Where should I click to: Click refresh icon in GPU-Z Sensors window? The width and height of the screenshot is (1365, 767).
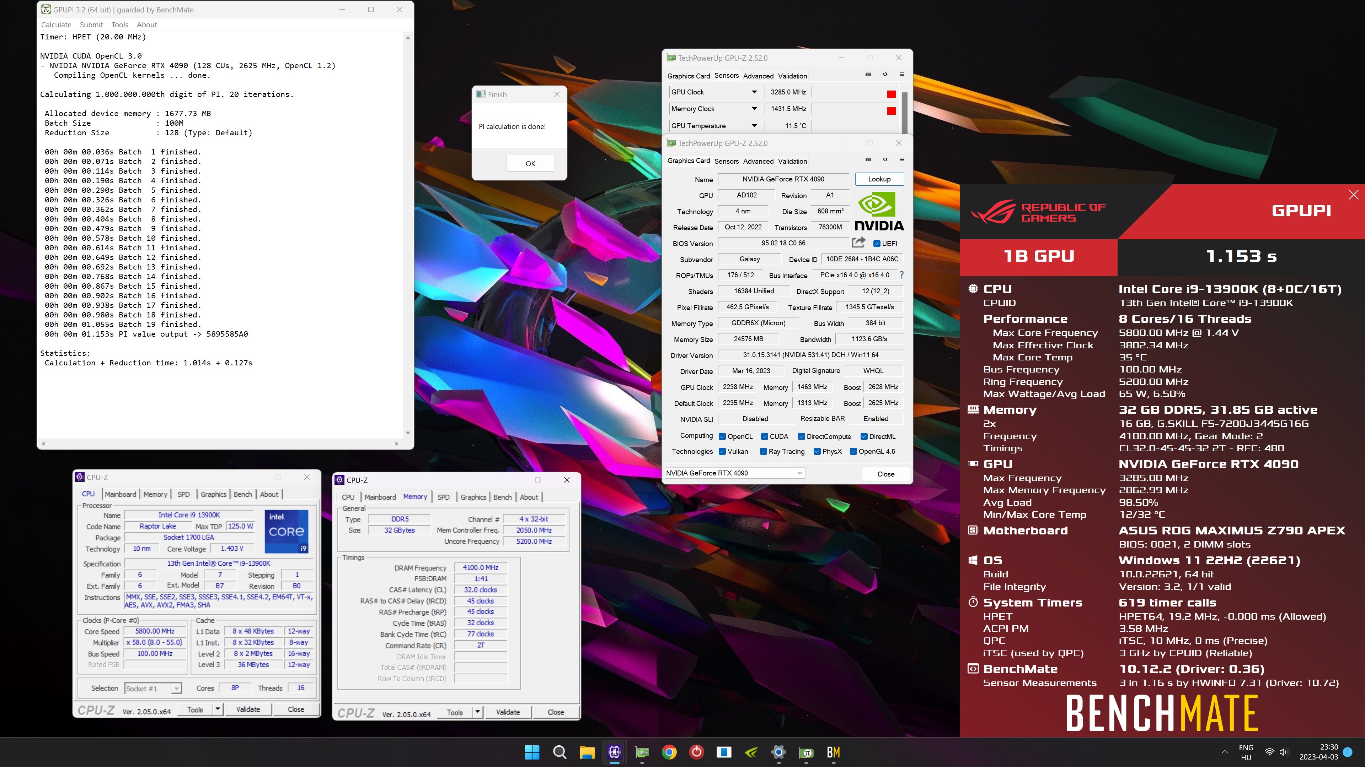[885, 75]
